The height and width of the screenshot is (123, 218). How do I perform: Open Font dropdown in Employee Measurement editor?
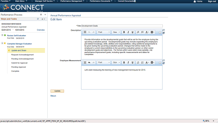pyautogui.click(x=104, y=62)
